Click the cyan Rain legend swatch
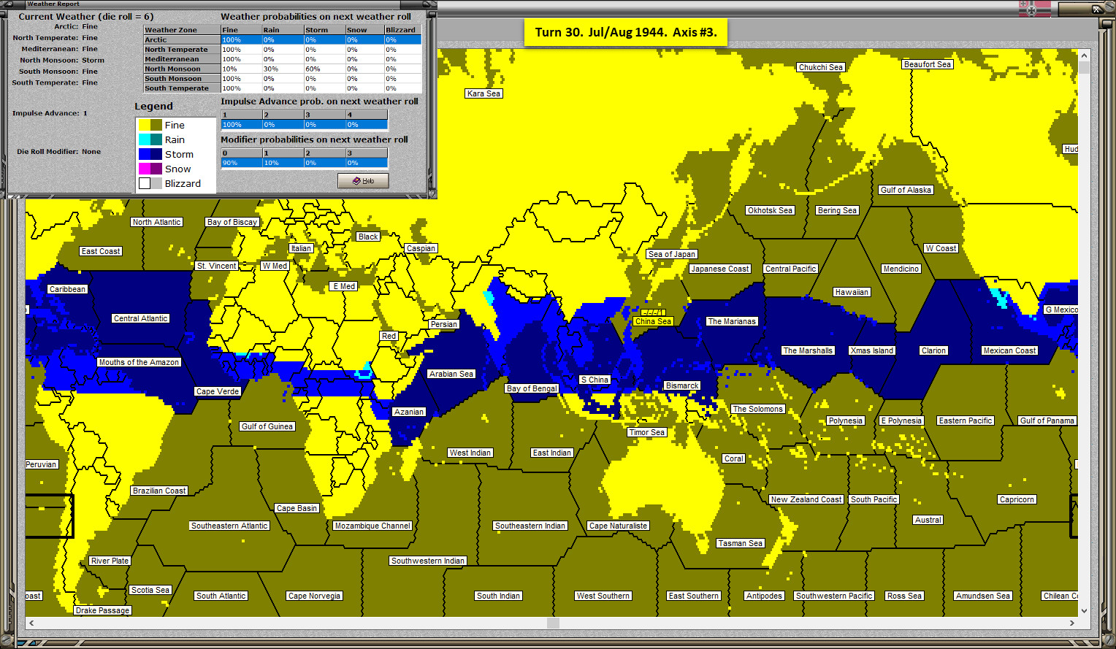1116x649 pixels. point(145,139)
